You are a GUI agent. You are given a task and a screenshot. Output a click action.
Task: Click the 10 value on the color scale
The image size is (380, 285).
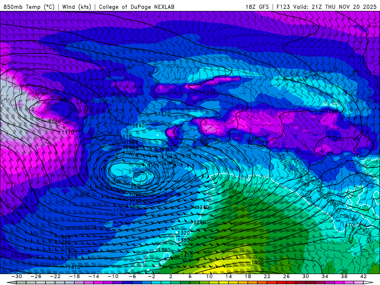click(209, 276)
